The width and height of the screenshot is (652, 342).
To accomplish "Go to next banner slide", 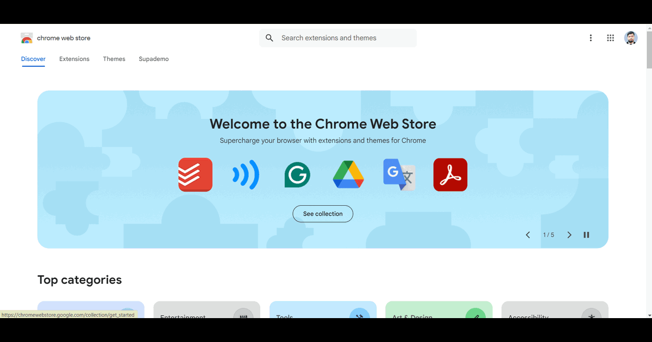I will click(x=569, y=235).
